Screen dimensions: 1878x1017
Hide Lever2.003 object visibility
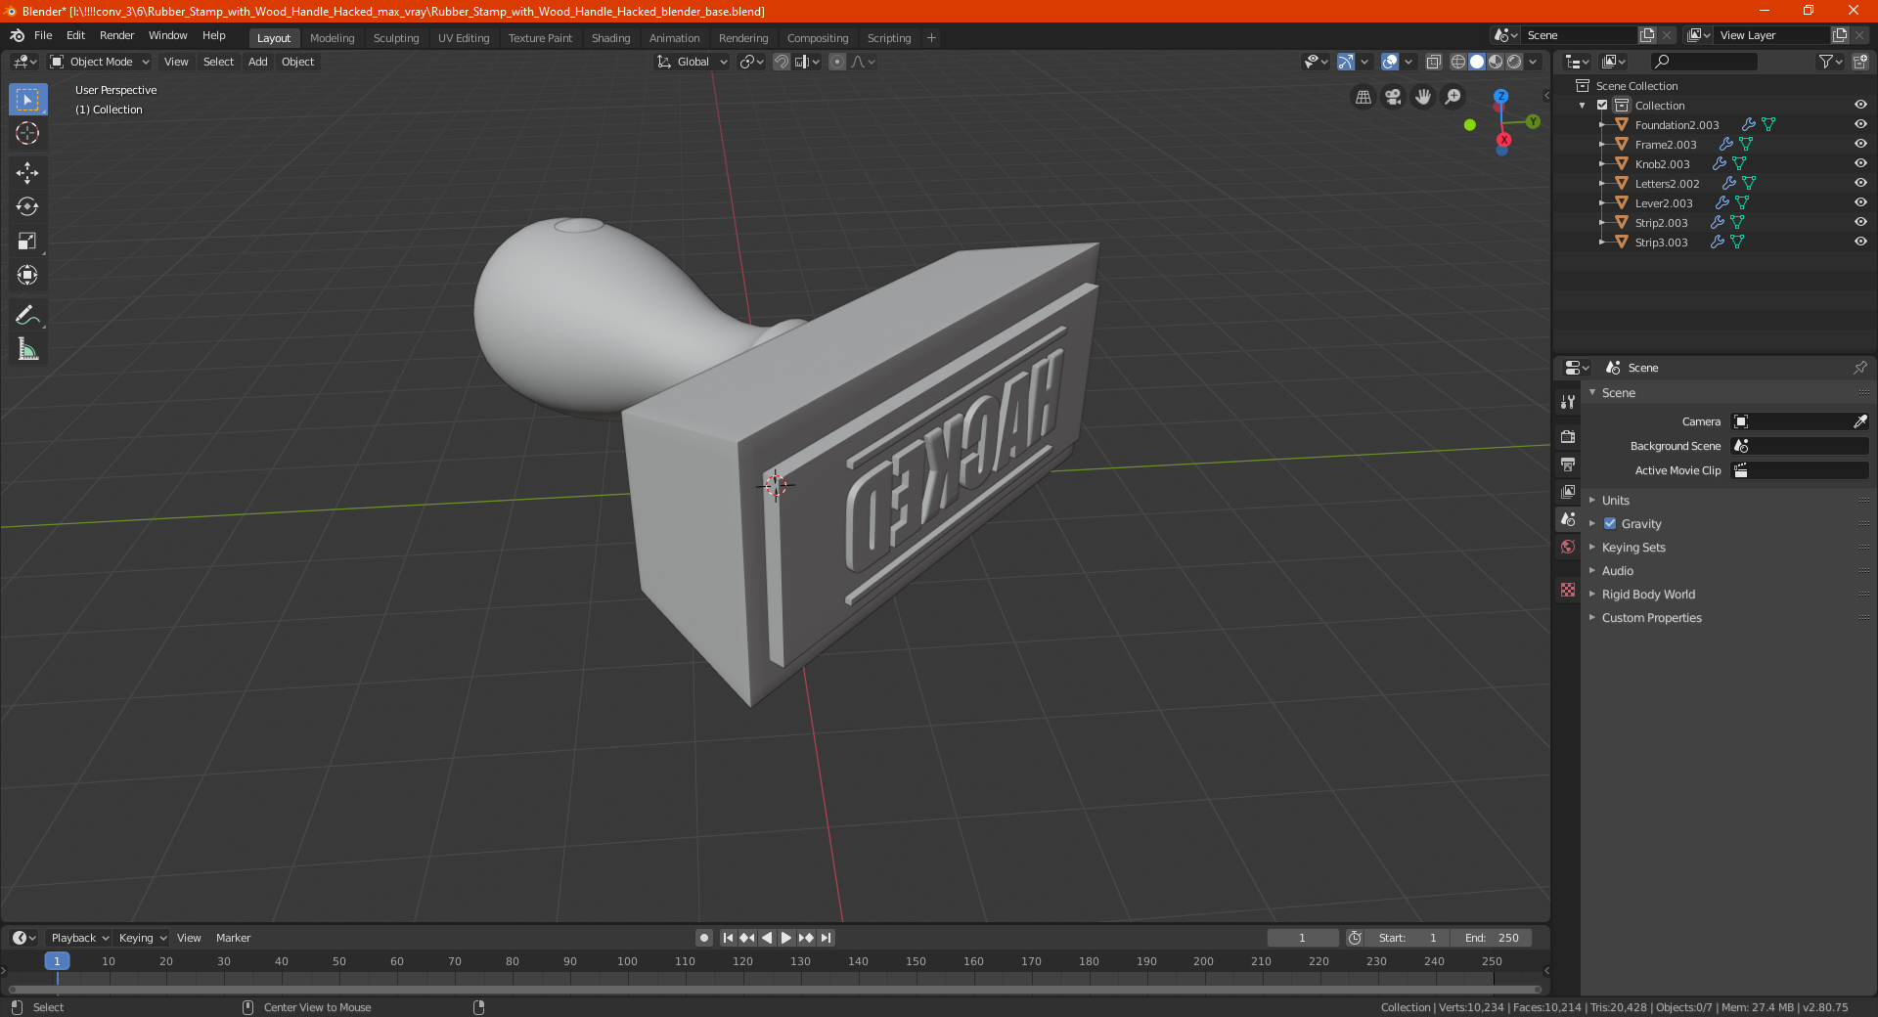click(x=1860, y=202)
